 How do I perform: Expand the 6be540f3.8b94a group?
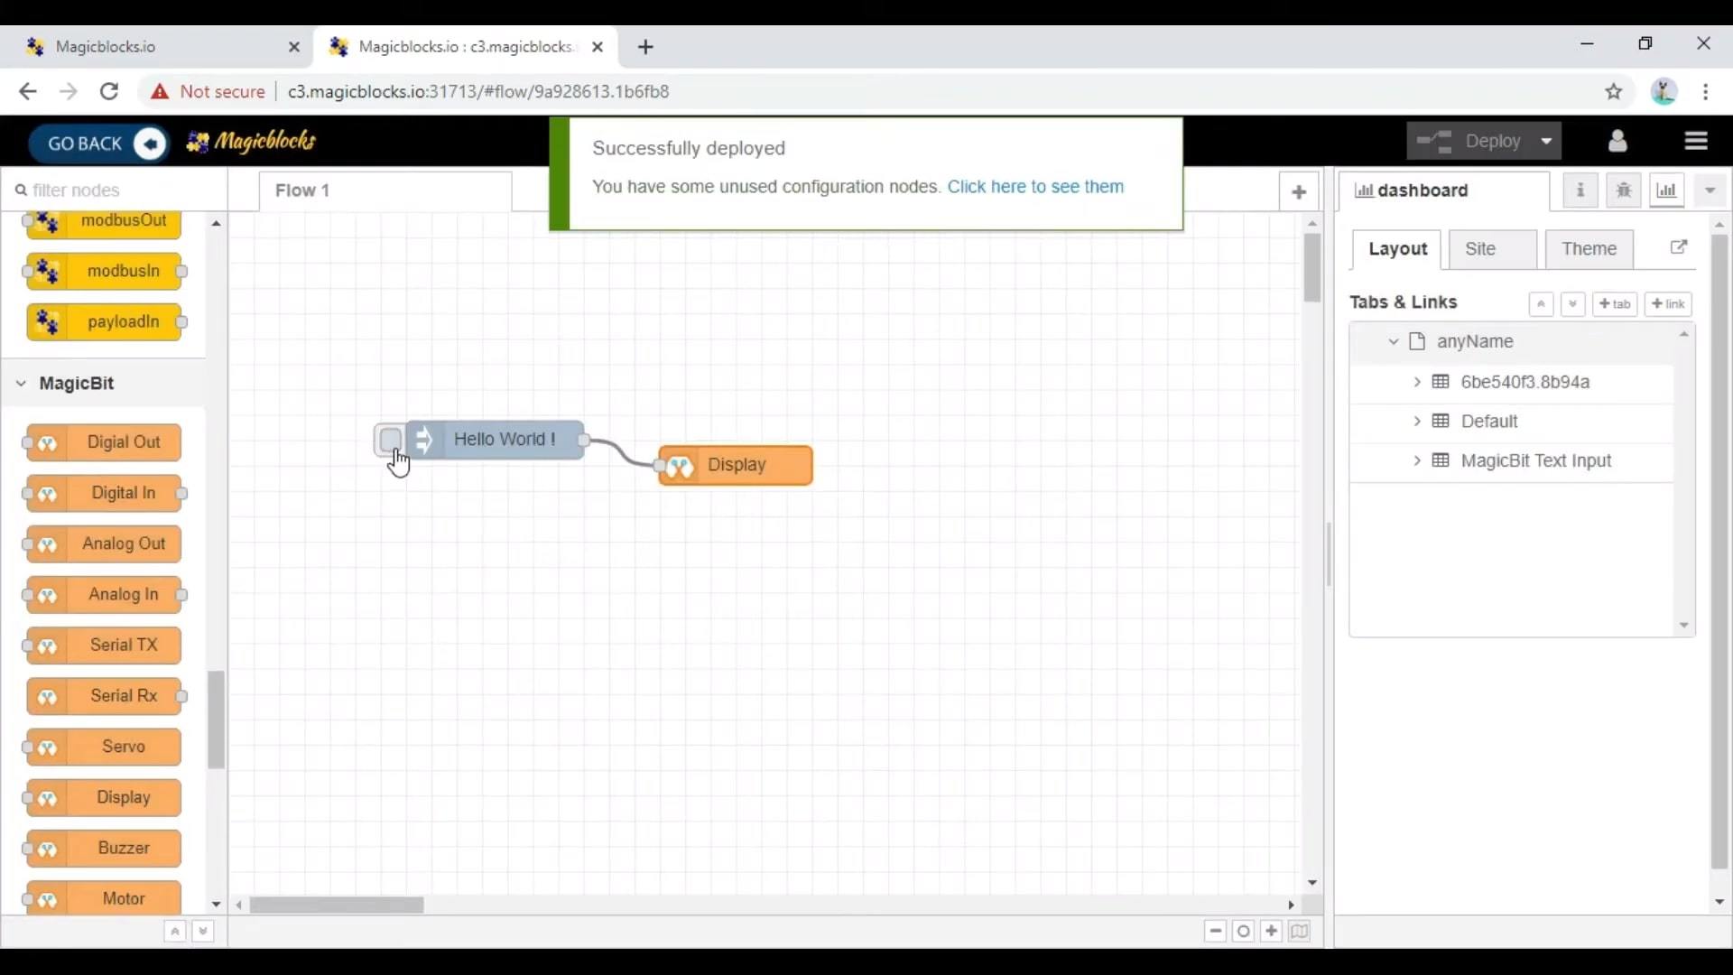[1417, 382]
